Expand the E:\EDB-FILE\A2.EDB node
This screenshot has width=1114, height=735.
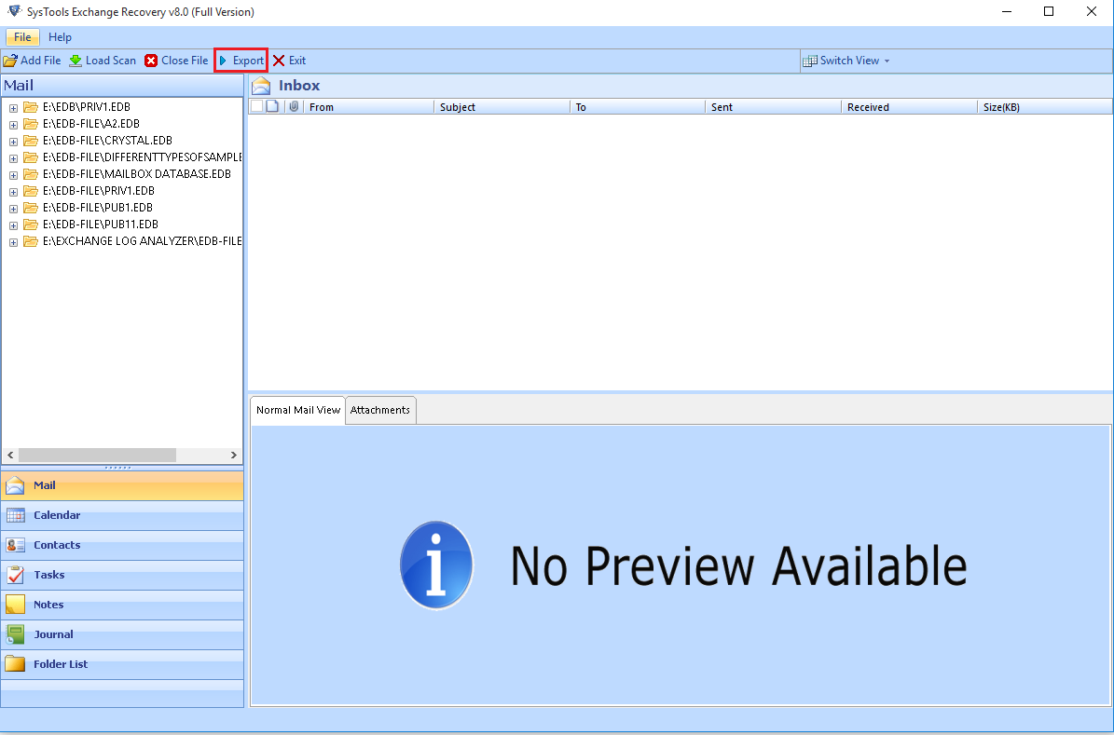[13, 125]
